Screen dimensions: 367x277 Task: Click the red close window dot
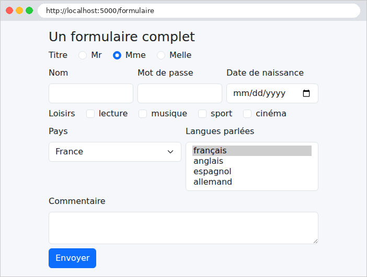9,10
